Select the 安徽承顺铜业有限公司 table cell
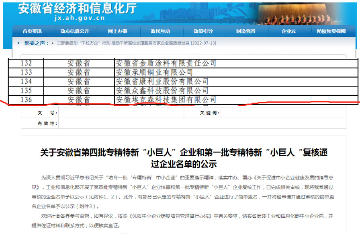360x239 pixels. 154,72
